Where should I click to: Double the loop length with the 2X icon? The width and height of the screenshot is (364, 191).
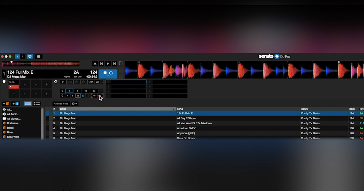[97, 82]
